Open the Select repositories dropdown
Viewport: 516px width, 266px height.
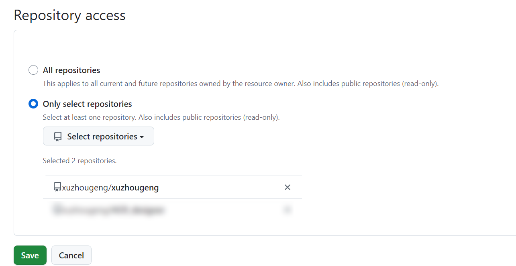coord(98,137)
